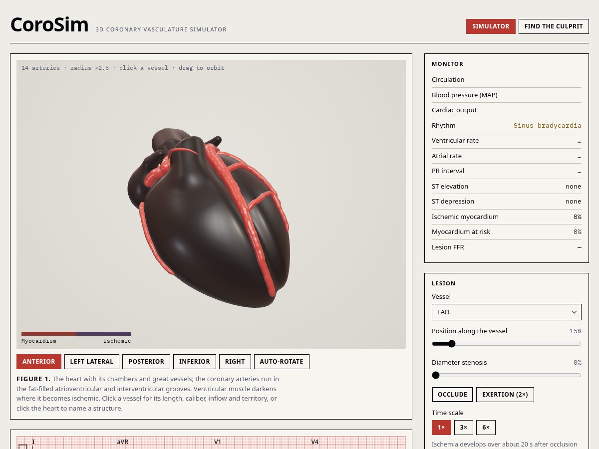
Task: Enable Auto-Rotate of the heart
Action: [x=282, y=362]
